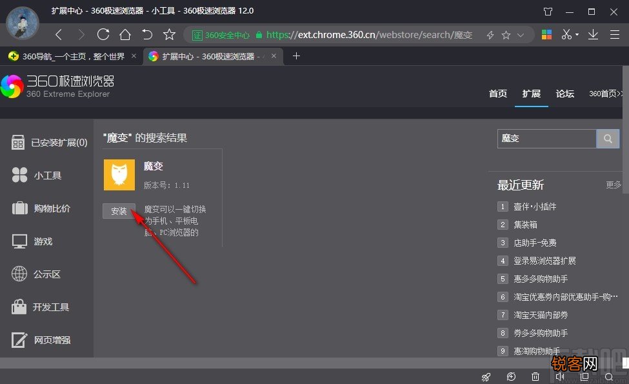
Task: Expand 最近更新 via the 更多 control
Action: tap(613, 185)
